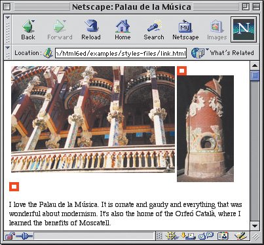Click the vertical scrollbar thumb
The image size is (264, 245).
tap(255, 76)
